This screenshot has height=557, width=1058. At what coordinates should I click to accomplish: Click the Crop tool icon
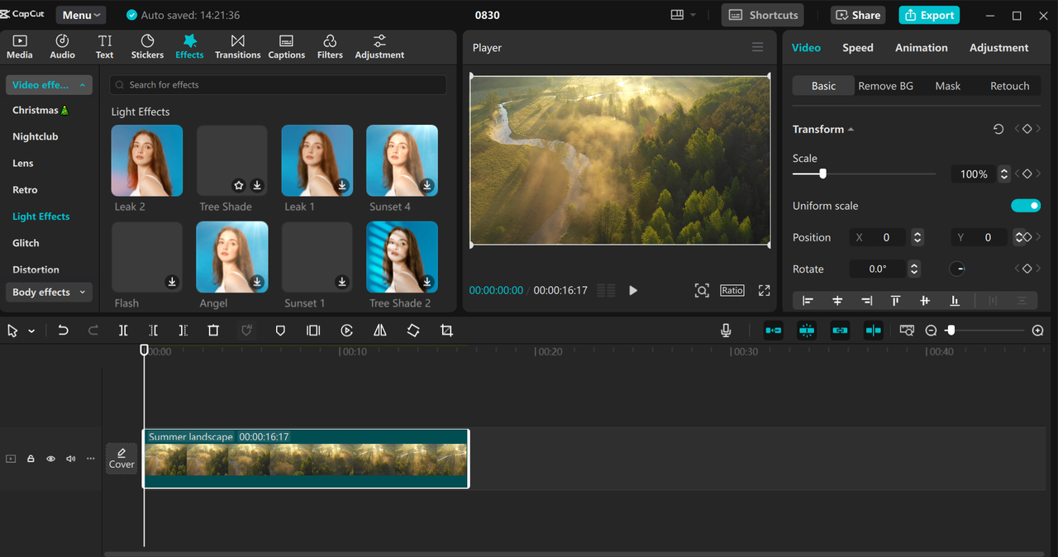[447, 331]
